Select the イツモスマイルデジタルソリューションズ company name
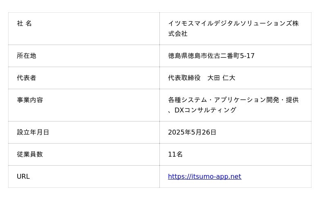Screen dimensions: 327x200 [229, 24]
